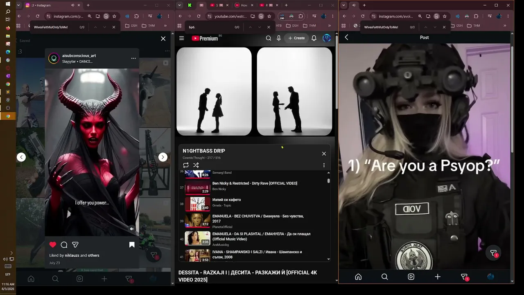524x295 pixels.
Task: Like the aisubconscious_art post with the heart
Action: (x=53, y=245)
